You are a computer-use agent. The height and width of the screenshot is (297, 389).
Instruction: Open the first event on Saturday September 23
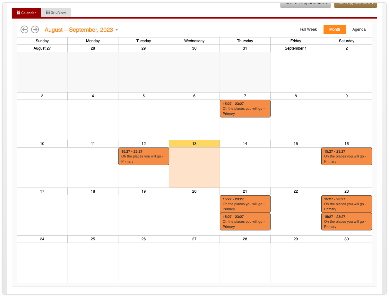[x=347, y=204]
